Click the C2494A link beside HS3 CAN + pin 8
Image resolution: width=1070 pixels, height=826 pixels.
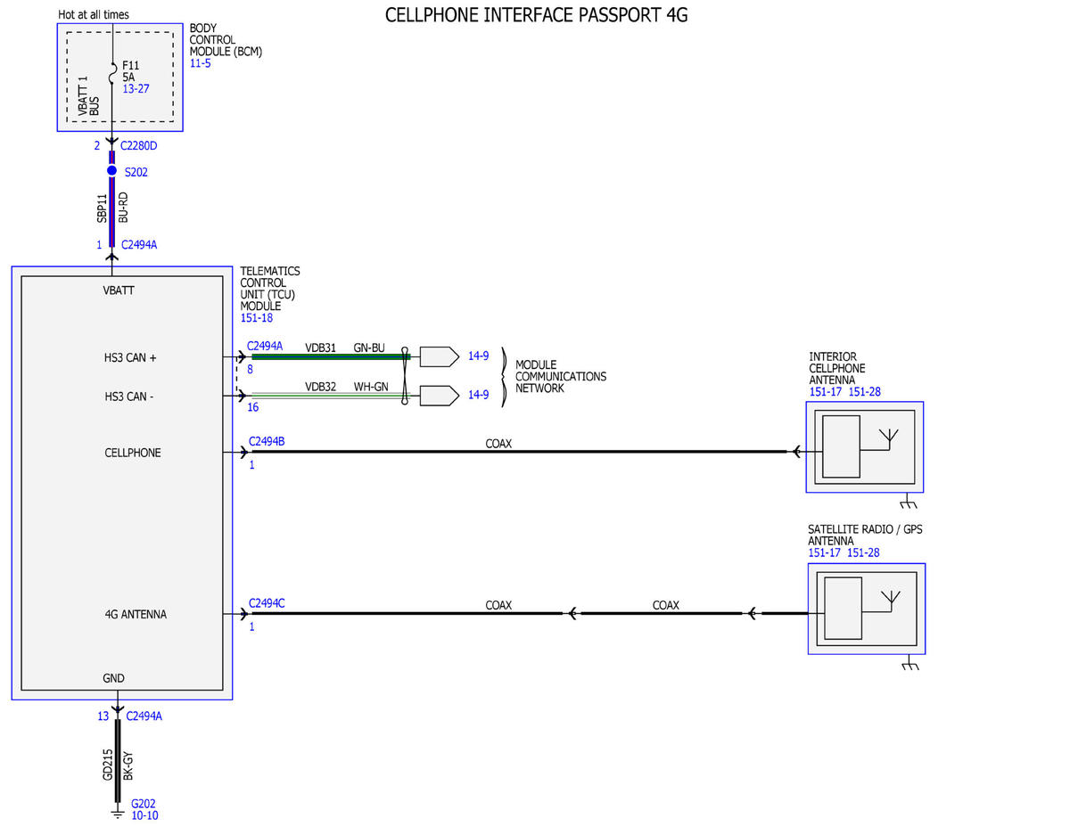(265, 346)
